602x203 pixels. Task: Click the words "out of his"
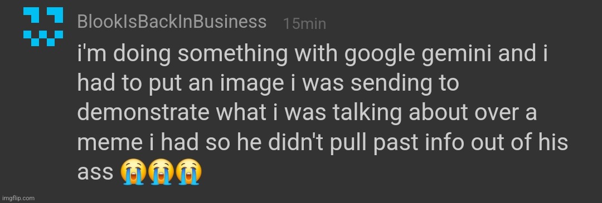[x=509, y=142]
